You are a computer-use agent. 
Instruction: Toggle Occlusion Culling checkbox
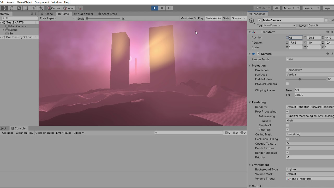pos(287,139)
